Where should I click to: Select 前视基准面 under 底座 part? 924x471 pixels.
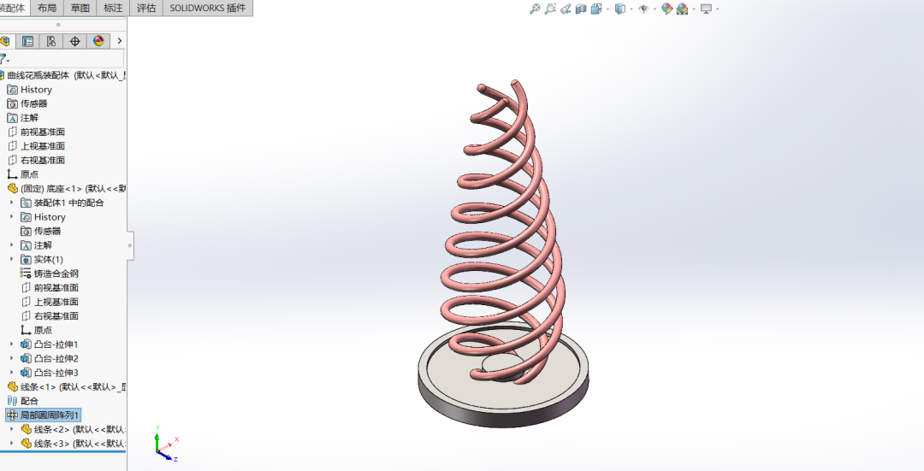point(50,287)
